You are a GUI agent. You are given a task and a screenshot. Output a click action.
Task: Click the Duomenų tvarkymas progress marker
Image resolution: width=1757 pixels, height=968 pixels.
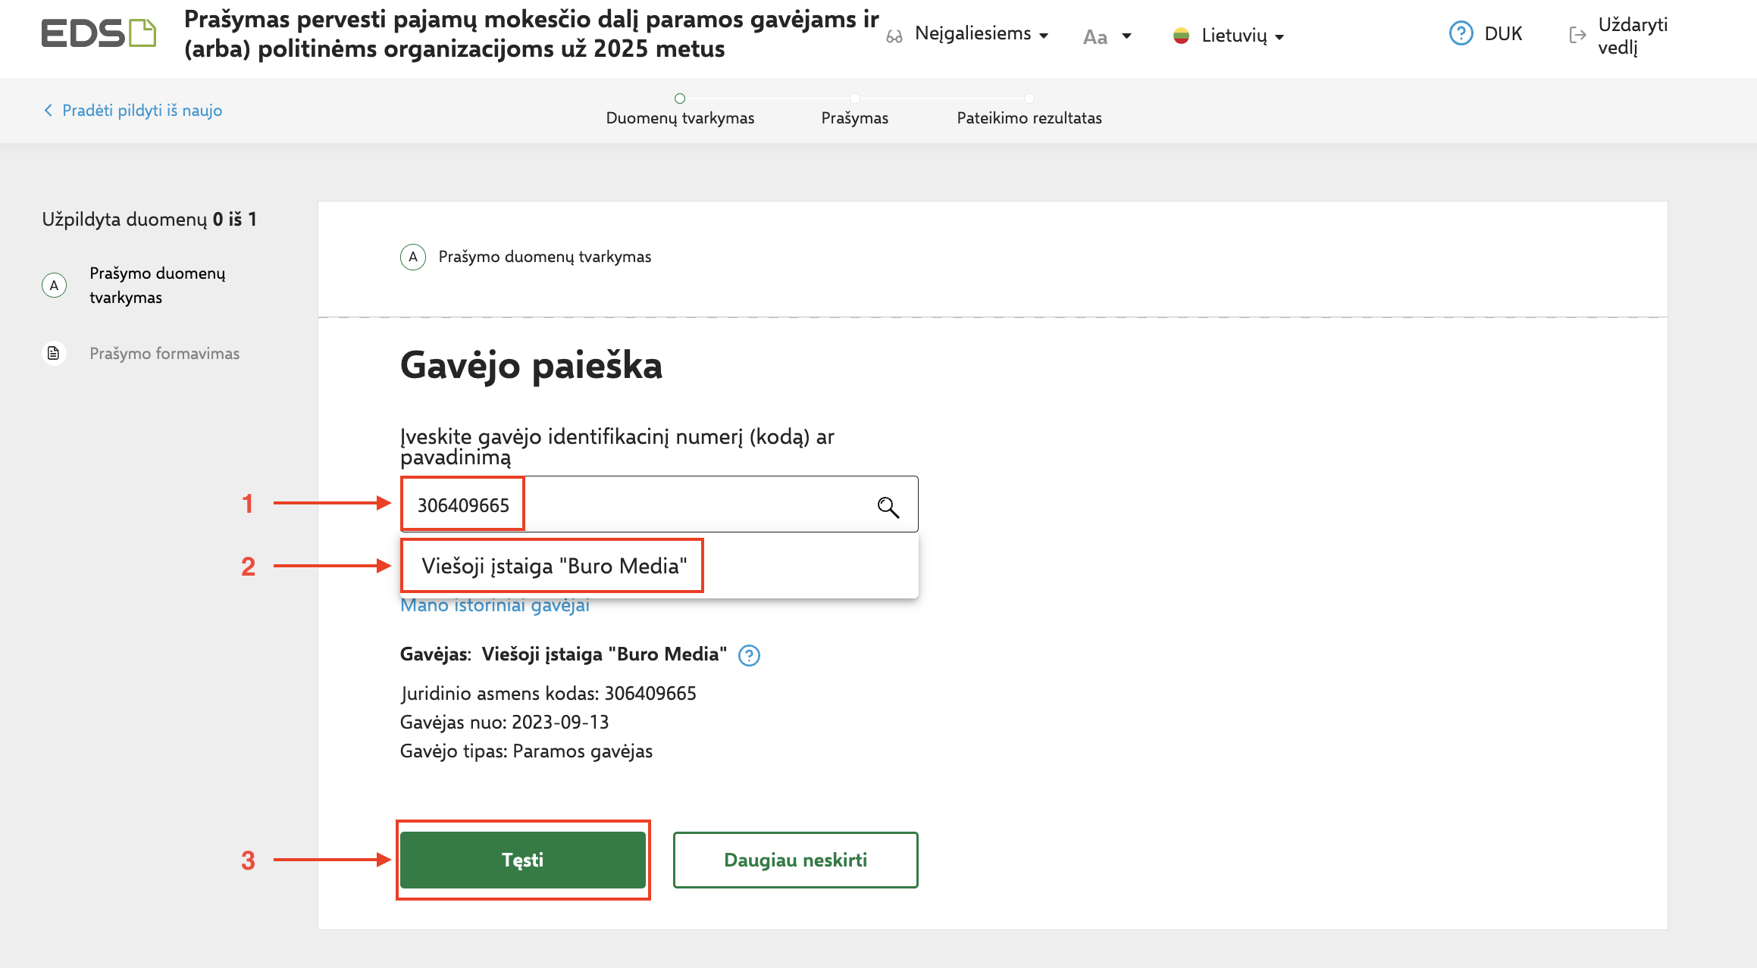tap(680, 98)
